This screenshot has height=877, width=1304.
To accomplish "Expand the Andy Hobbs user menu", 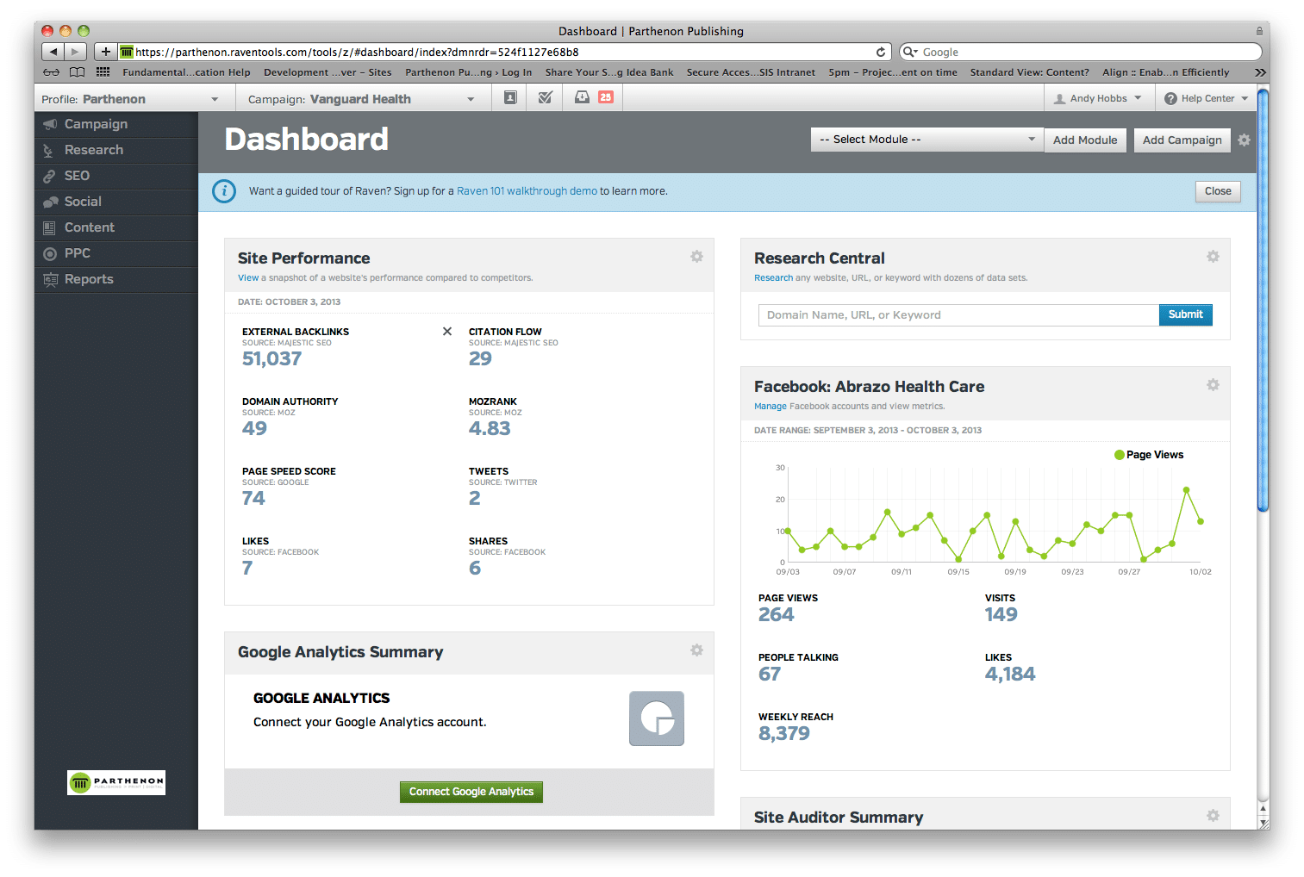I will [x=1098, y=98].
